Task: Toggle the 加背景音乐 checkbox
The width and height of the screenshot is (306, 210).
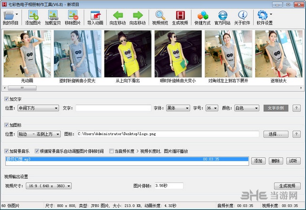Action: [x=7, y=151]
